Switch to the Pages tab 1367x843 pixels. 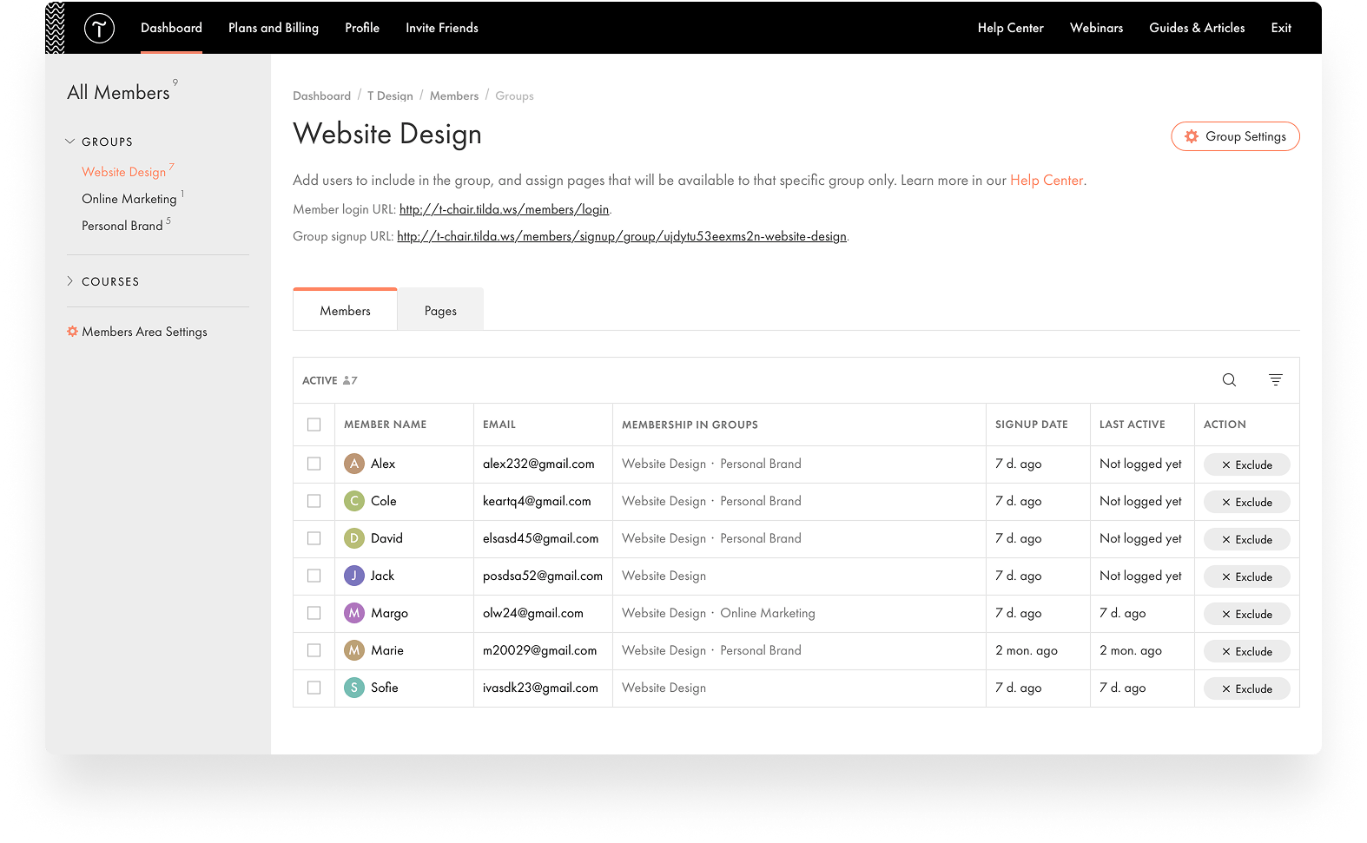[440, 311]
